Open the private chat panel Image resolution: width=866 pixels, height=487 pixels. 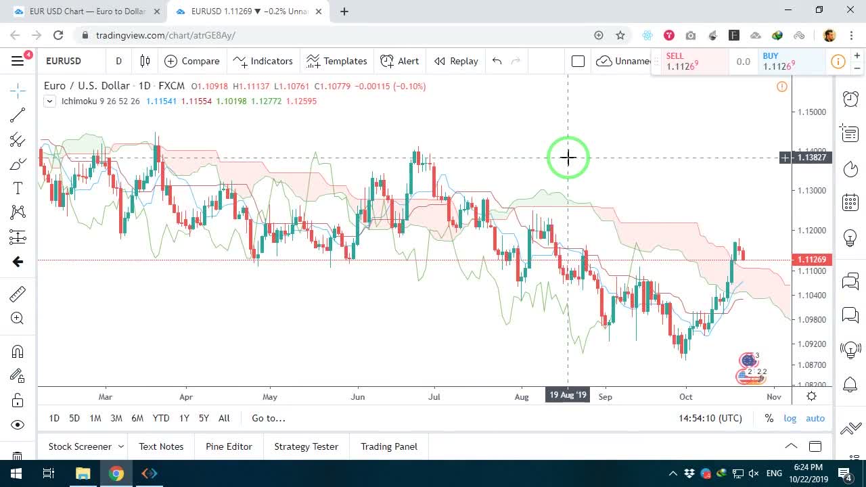pos(850,315)
